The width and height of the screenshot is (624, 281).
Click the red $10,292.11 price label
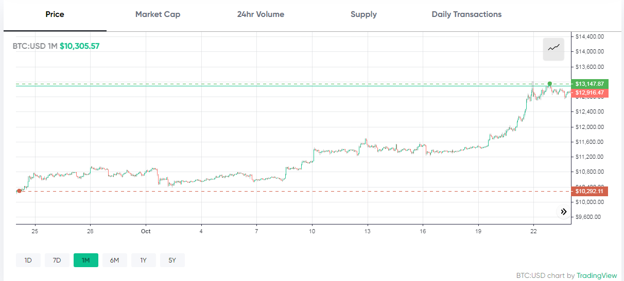590,192
